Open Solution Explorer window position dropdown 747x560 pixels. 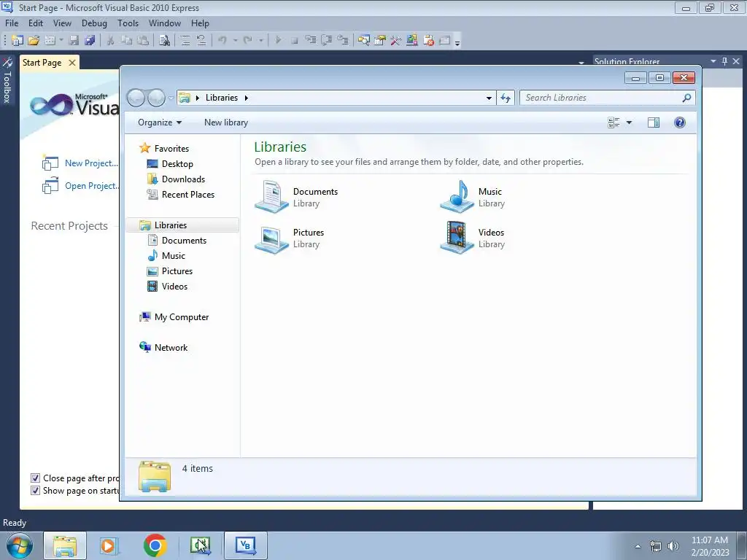point(713,61)
